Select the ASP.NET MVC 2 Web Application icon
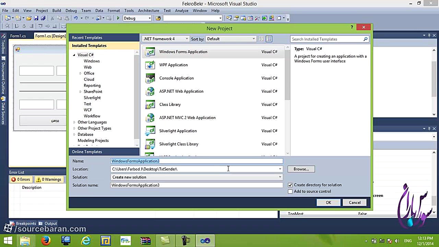 click(150, 118)
